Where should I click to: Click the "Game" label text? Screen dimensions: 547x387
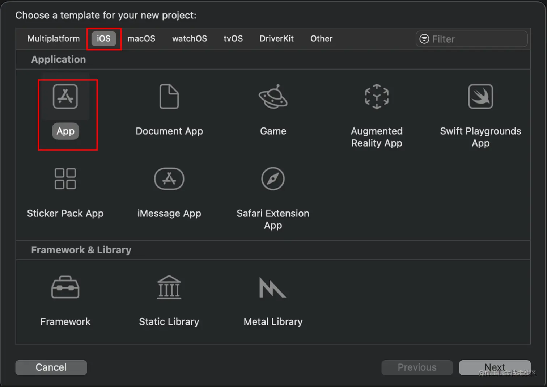pyautogui.click(x=273, y=131)
